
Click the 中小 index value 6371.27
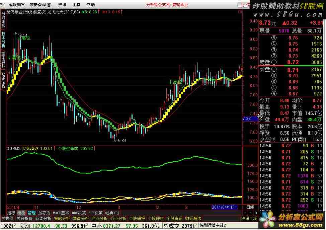pyautogui.click(x=112, y=226)
